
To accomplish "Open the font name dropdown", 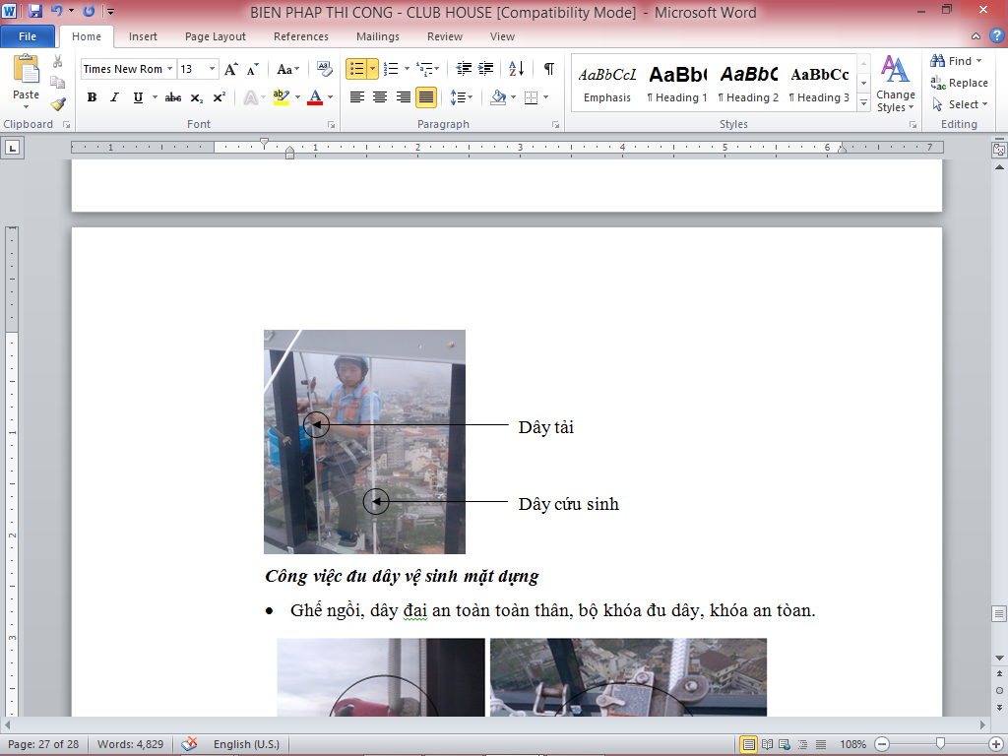I will pos(169,69).
